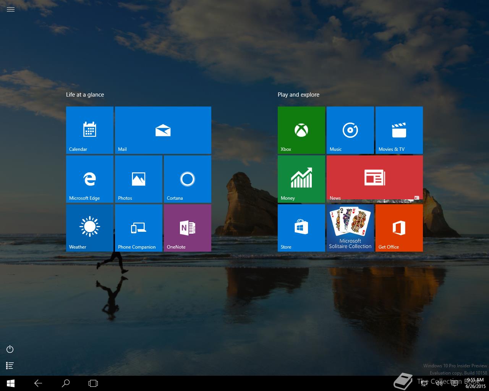Viewport: 489px width, 391px height.
Task: Open the Calendar tile
Action: click(x=90, y=130)
